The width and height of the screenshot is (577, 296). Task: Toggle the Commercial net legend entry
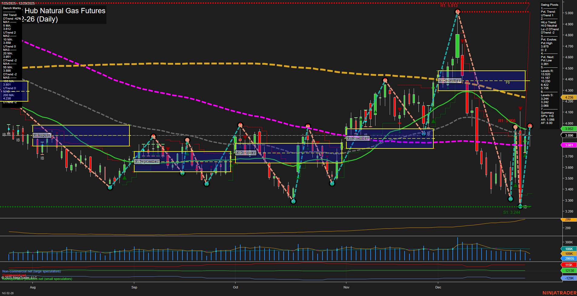[15, 275]
